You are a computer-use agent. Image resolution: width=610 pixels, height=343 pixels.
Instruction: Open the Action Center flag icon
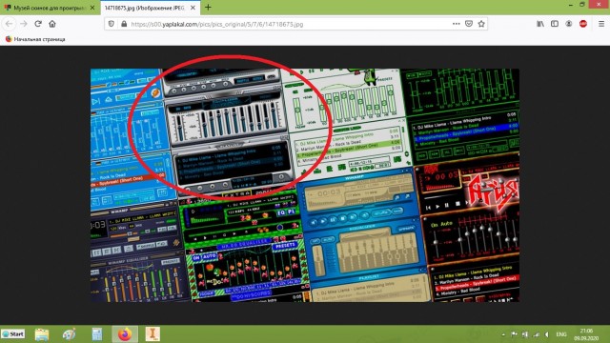coord(514,334)
